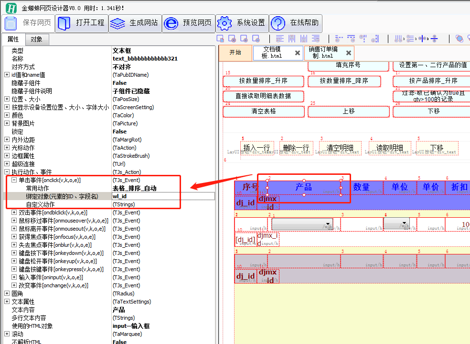Image resolution: width=470 pixels, height=344 pixels.
Task: Close the 销售订单编制.html tab
Action: coord(349,53)
